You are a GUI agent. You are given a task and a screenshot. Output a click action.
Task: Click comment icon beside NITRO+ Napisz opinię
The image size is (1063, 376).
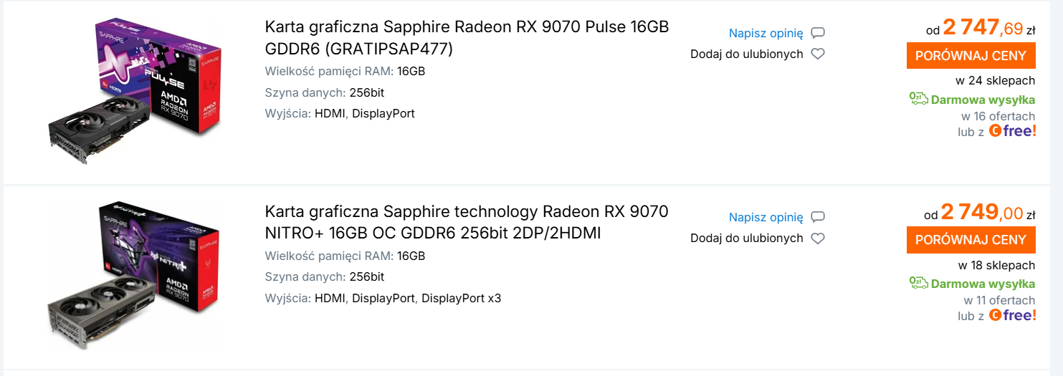coord(818,217)
